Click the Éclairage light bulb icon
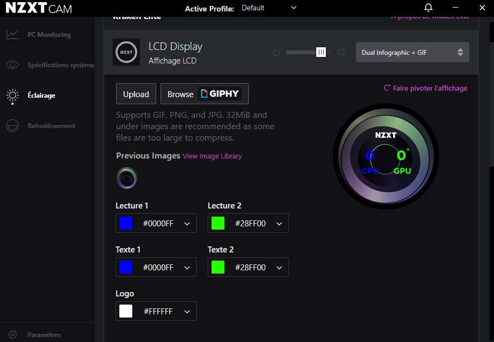This screenshot has height=342, width=494. pos(12,96)
